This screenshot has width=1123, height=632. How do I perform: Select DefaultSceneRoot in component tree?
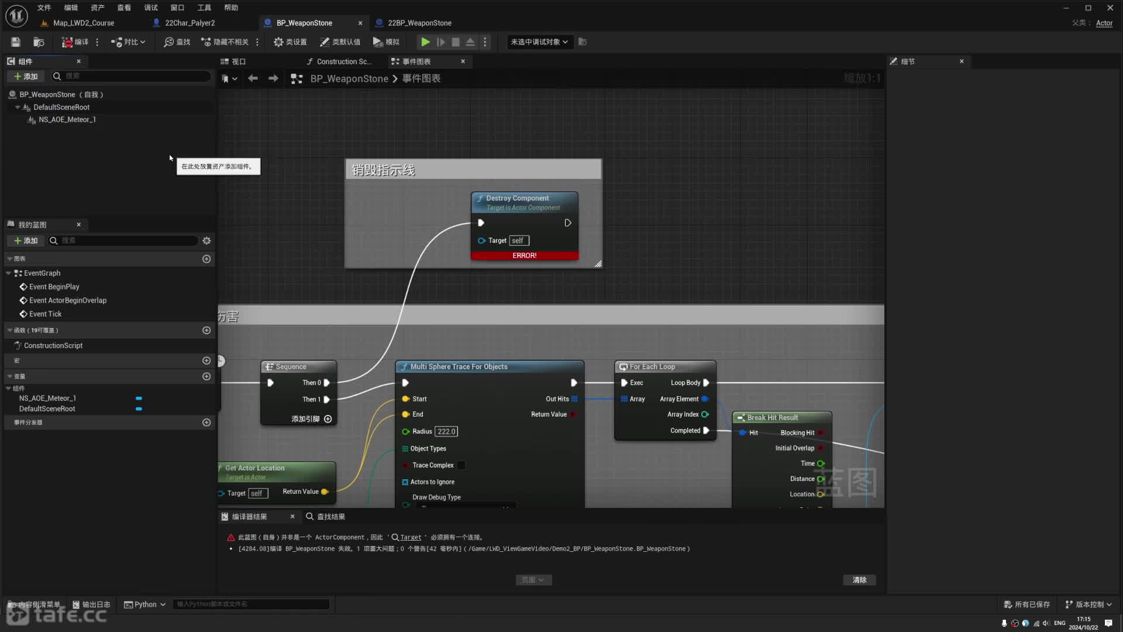(x=61, y=107)
